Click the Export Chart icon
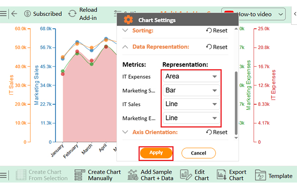The width and height of the screenshot is (297, 189). [222, 175]
